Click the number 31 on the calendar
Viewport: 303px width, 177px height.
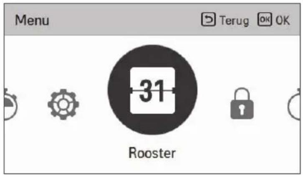(152, 91)
